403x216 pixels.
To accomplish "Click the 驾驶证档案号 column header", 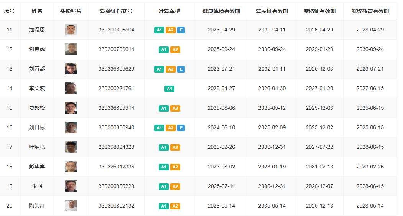I will click(x=116, y=11).
